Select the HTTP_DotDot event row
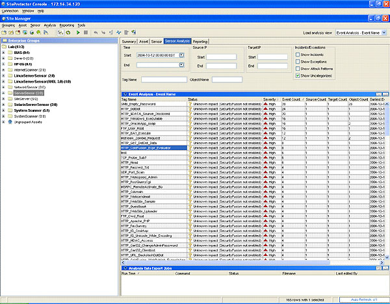 click(130, 108)
